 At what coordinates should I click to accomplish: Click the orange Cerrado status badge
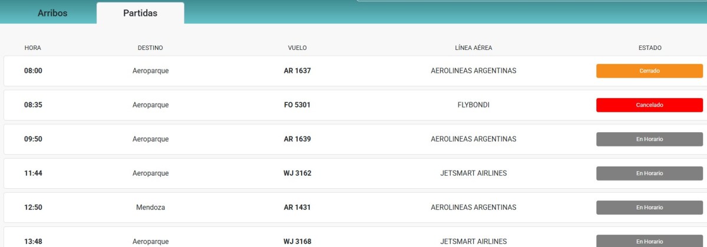click(x=649, y=71)
